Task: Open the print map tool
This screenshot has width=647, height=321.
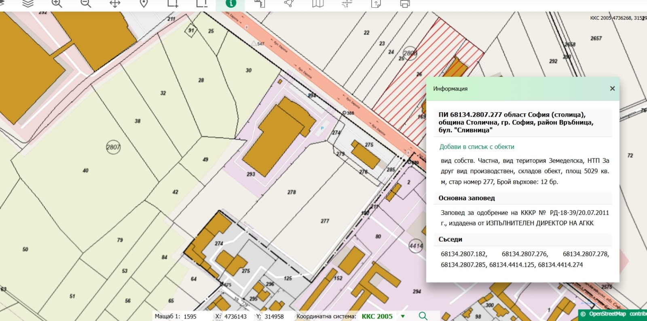Action: [x=405, y=4]
